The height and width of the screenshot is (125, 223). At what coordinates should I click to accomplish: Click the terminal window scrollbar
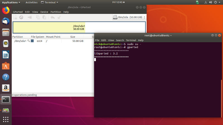click(221, 99)
